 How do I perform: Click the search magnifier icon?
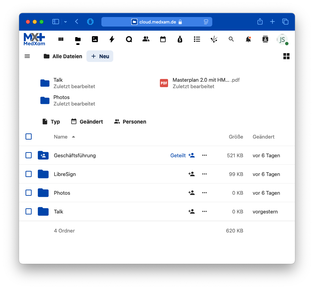click(231, 39)
